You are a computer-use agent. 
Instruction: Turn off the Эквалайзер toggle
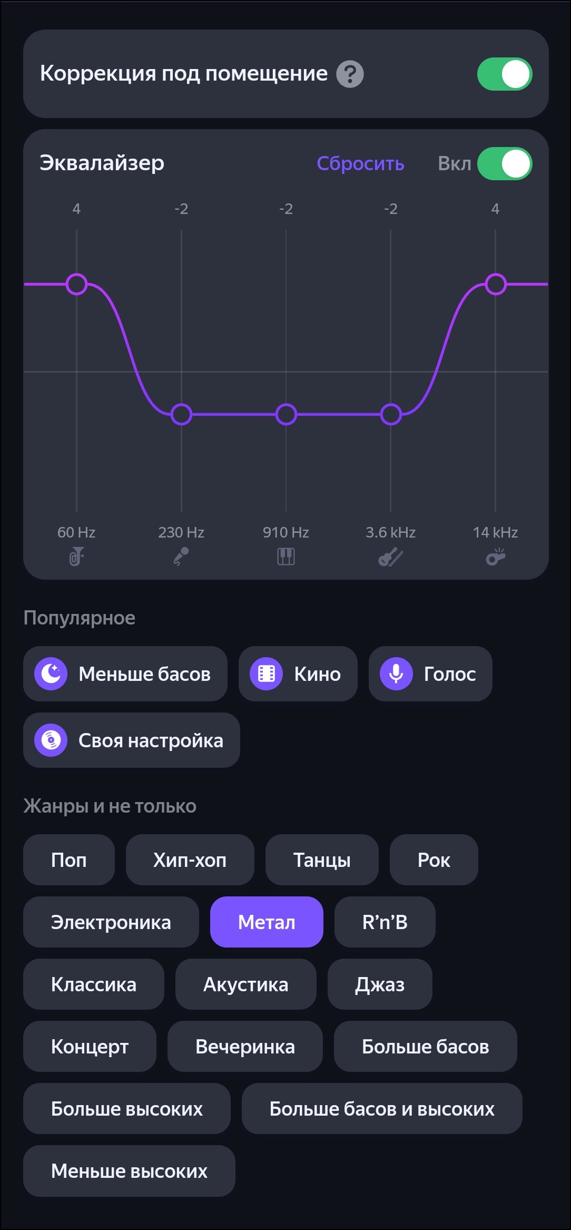pos(505,164)
